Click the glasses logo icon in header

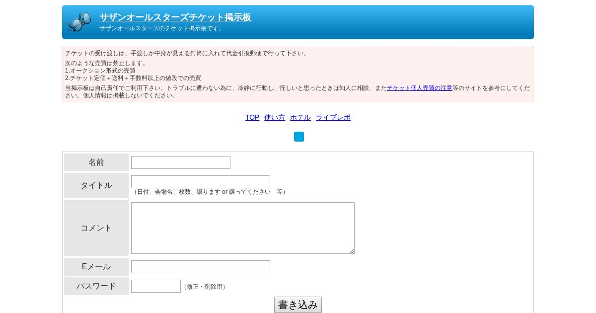click(79, 22)
